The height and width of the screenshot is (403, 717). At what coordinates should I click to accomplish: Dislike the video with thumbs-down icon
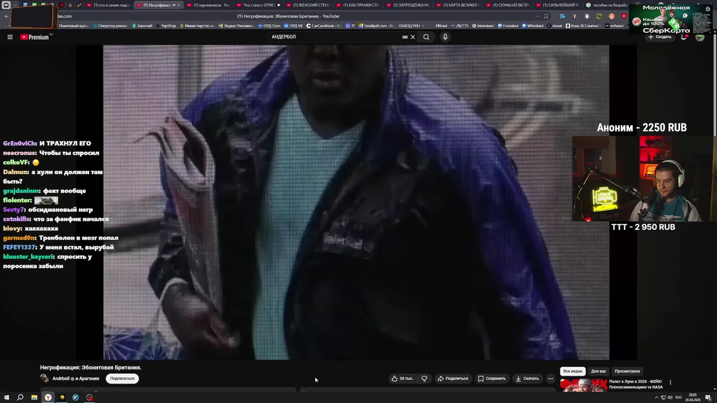pyautogui.click(x=424, y=378)
